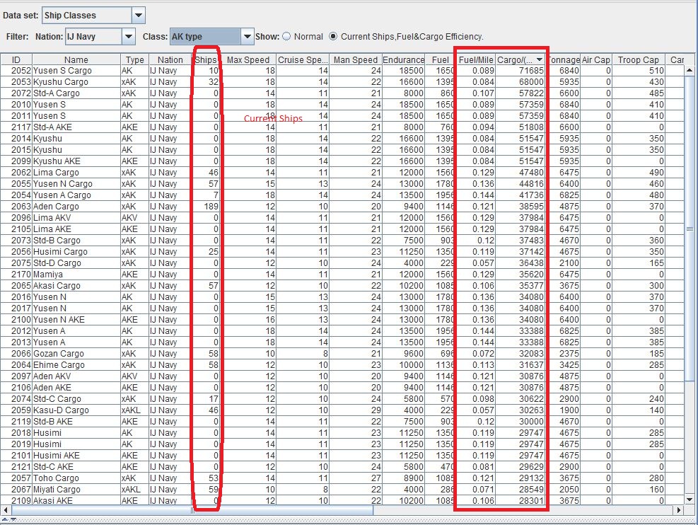Expand the Nation filter dropdown
698x525 pixels.
128,36
